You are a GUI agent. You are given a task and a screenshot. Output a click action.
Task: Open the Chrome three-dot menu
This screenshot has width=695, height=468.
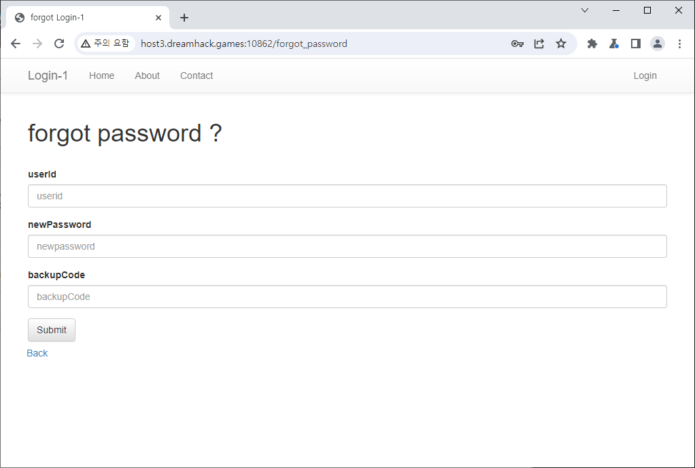point(679,44)
